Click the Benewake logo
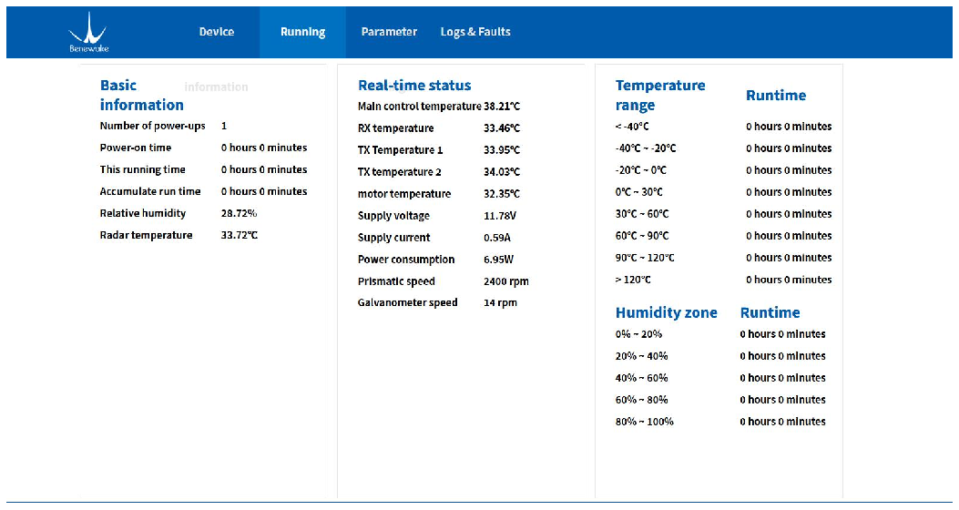This screenshot has height=510, width=959. [x=88, y=33]
